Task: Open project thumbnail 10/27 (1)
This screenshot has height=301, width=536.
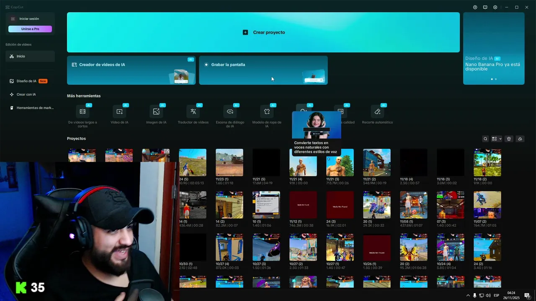Action: 340,247
